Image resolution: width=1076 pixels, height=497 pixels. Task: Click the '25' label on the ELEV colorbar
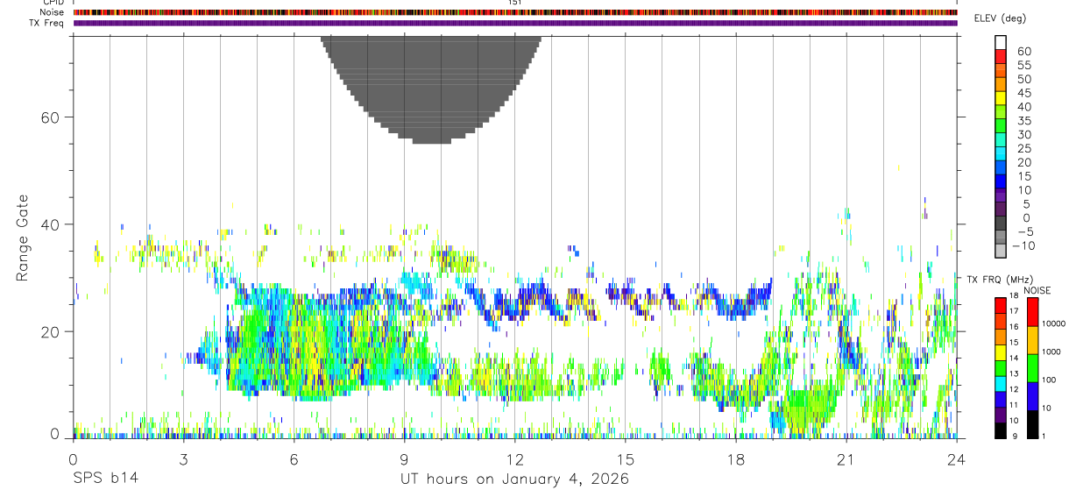coord(1023,149)
